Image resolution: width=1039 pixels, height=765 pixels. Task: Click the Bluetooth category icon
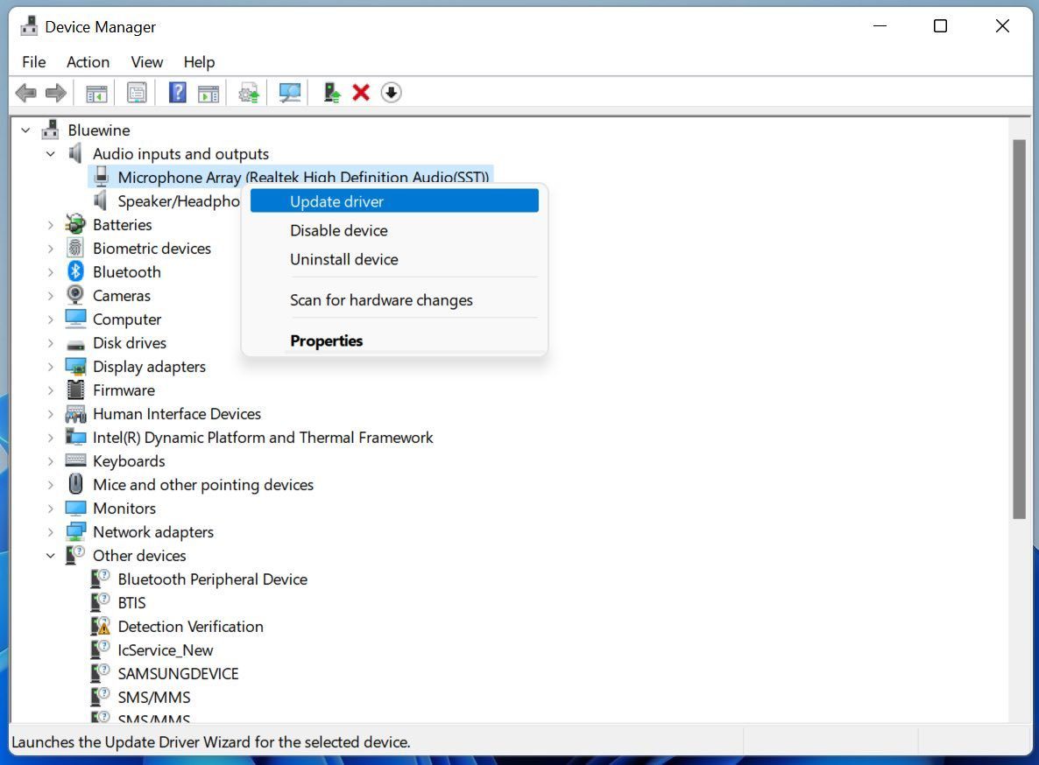[x=75, y=271]
